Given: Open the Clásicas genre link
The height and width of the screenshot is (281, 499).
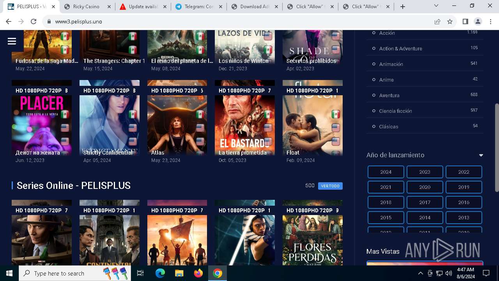Looking at the screenshot, I should (x=389, y=126).
